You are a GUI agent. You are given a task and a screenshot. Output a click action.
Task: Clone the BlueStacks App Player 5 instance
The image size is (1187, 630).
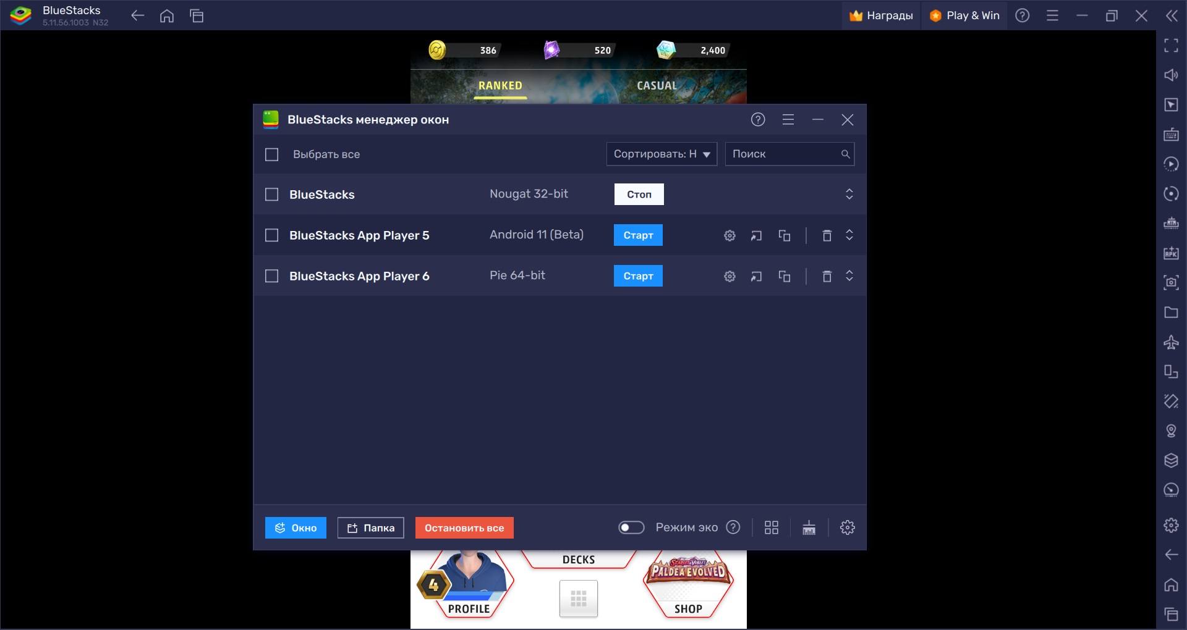(x=784, y=235)
